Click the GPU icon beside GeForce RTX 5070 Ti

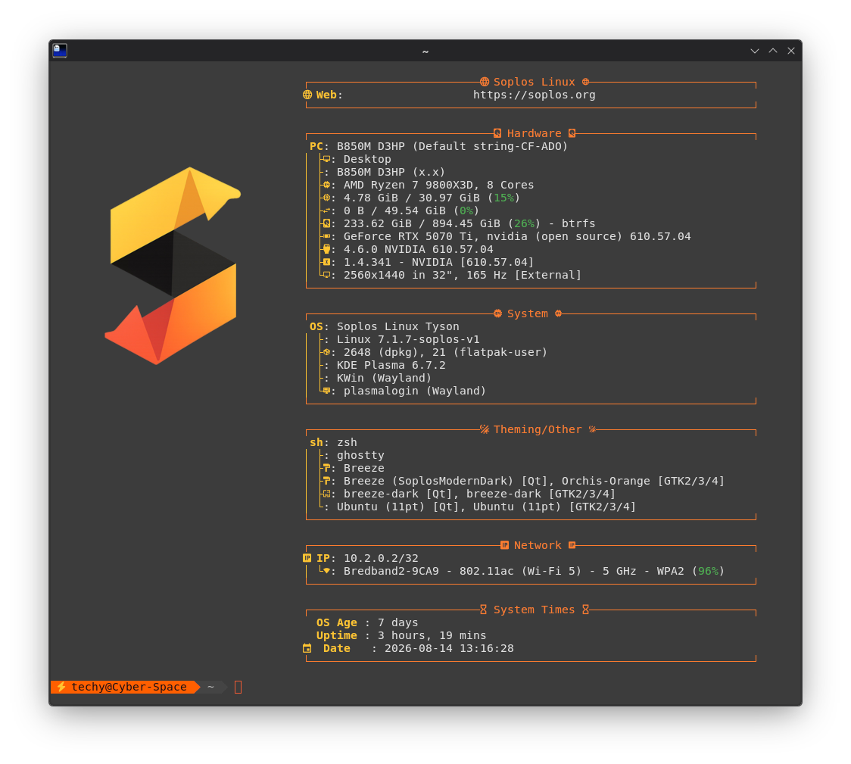pos(327,236)
